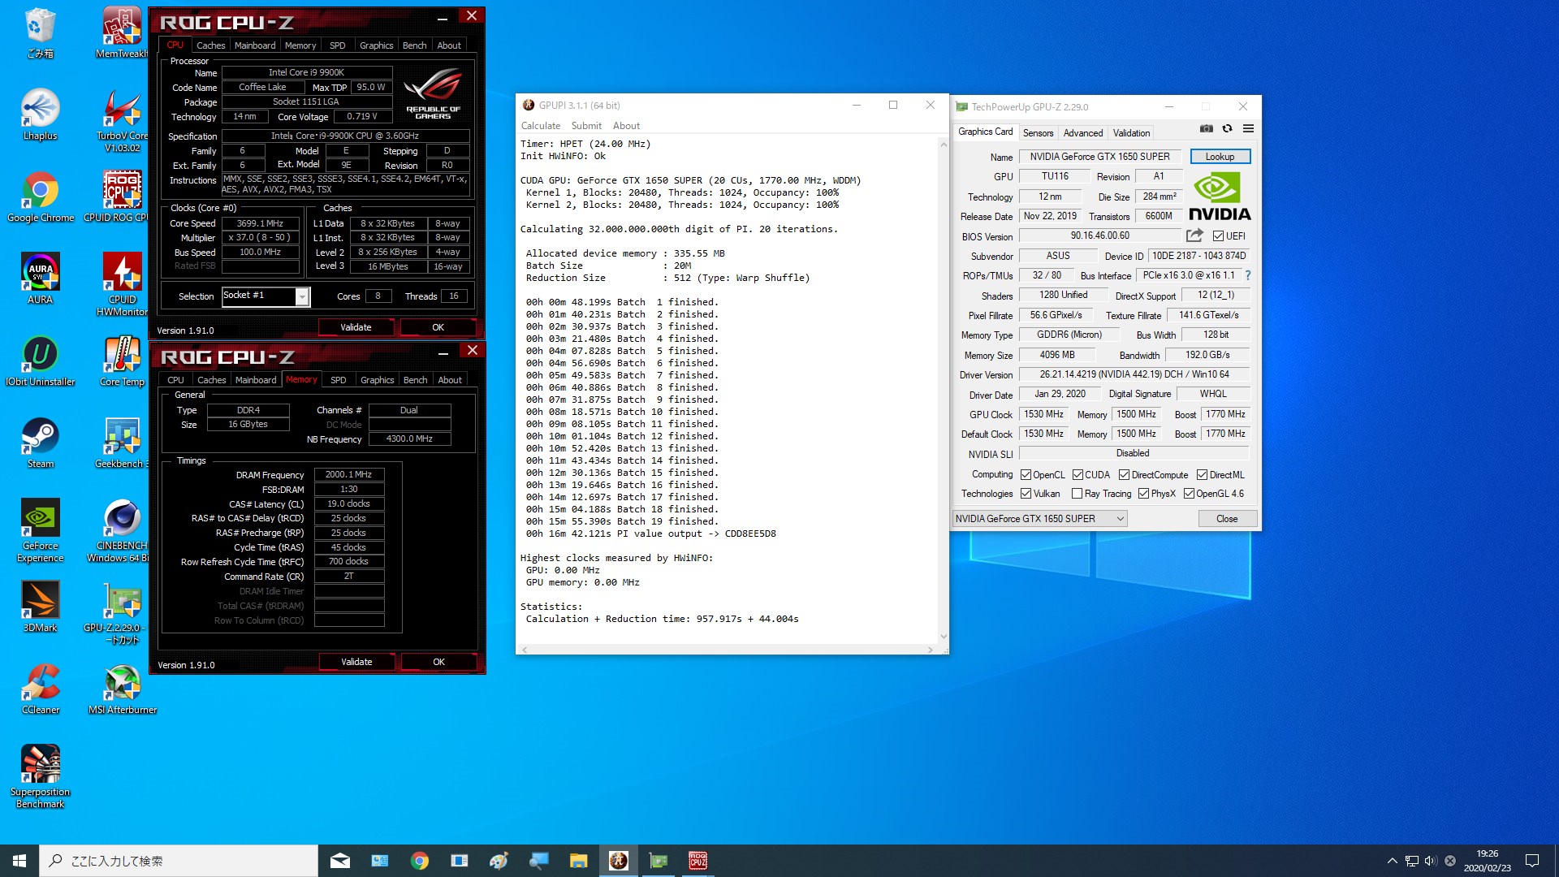
Task: Toggle PhysX checkbox in GPU-Z
Action: point(1143,494)
